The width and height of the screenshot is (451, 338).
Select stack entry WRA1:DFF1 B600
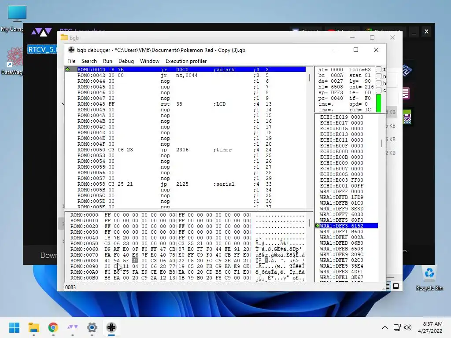pyautogui.click(x=342, y=231)
